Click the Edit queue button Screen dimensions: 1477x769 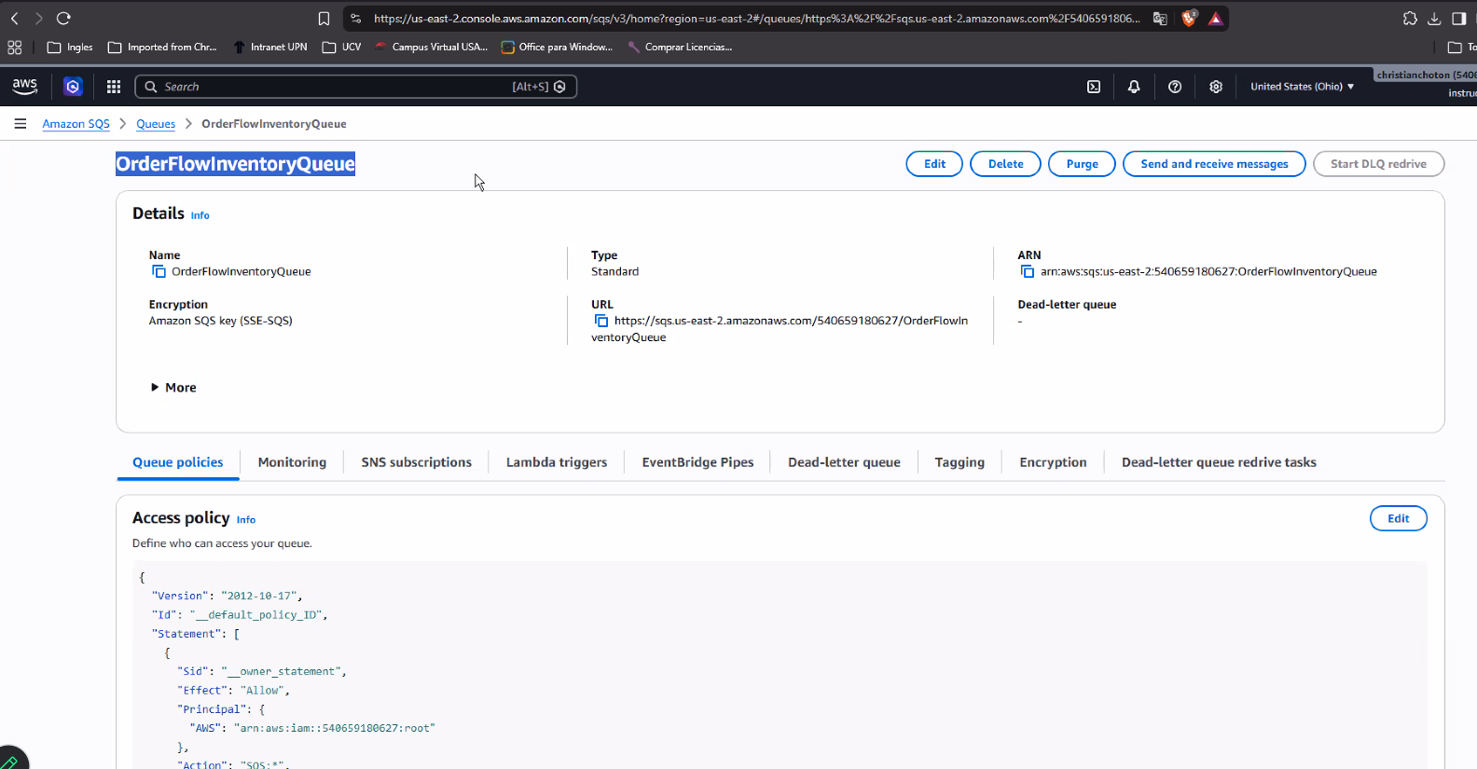(934, 164)
